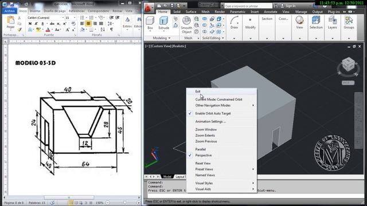Apply strikethrough (abc) in Word
367x206 pixels.
(52, 23)
